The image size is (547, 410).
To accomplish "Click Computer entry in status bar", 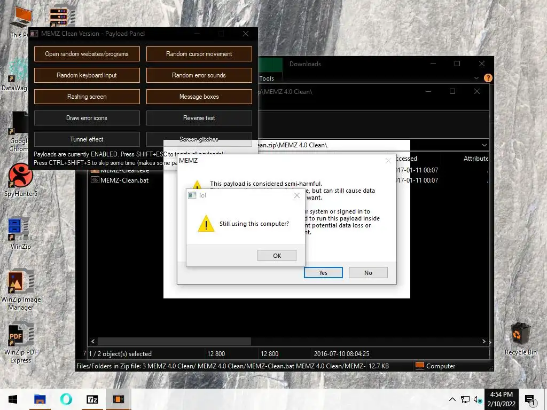I will tap(436, 366).
